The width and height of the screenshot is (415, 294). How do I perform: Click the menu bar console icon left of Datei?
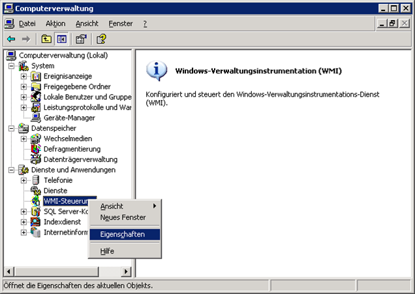[9, 24]
